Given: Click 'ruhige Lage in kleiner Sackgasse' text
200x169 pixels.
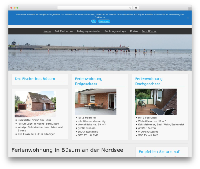Looking at the screenshot, I should 38,123.
